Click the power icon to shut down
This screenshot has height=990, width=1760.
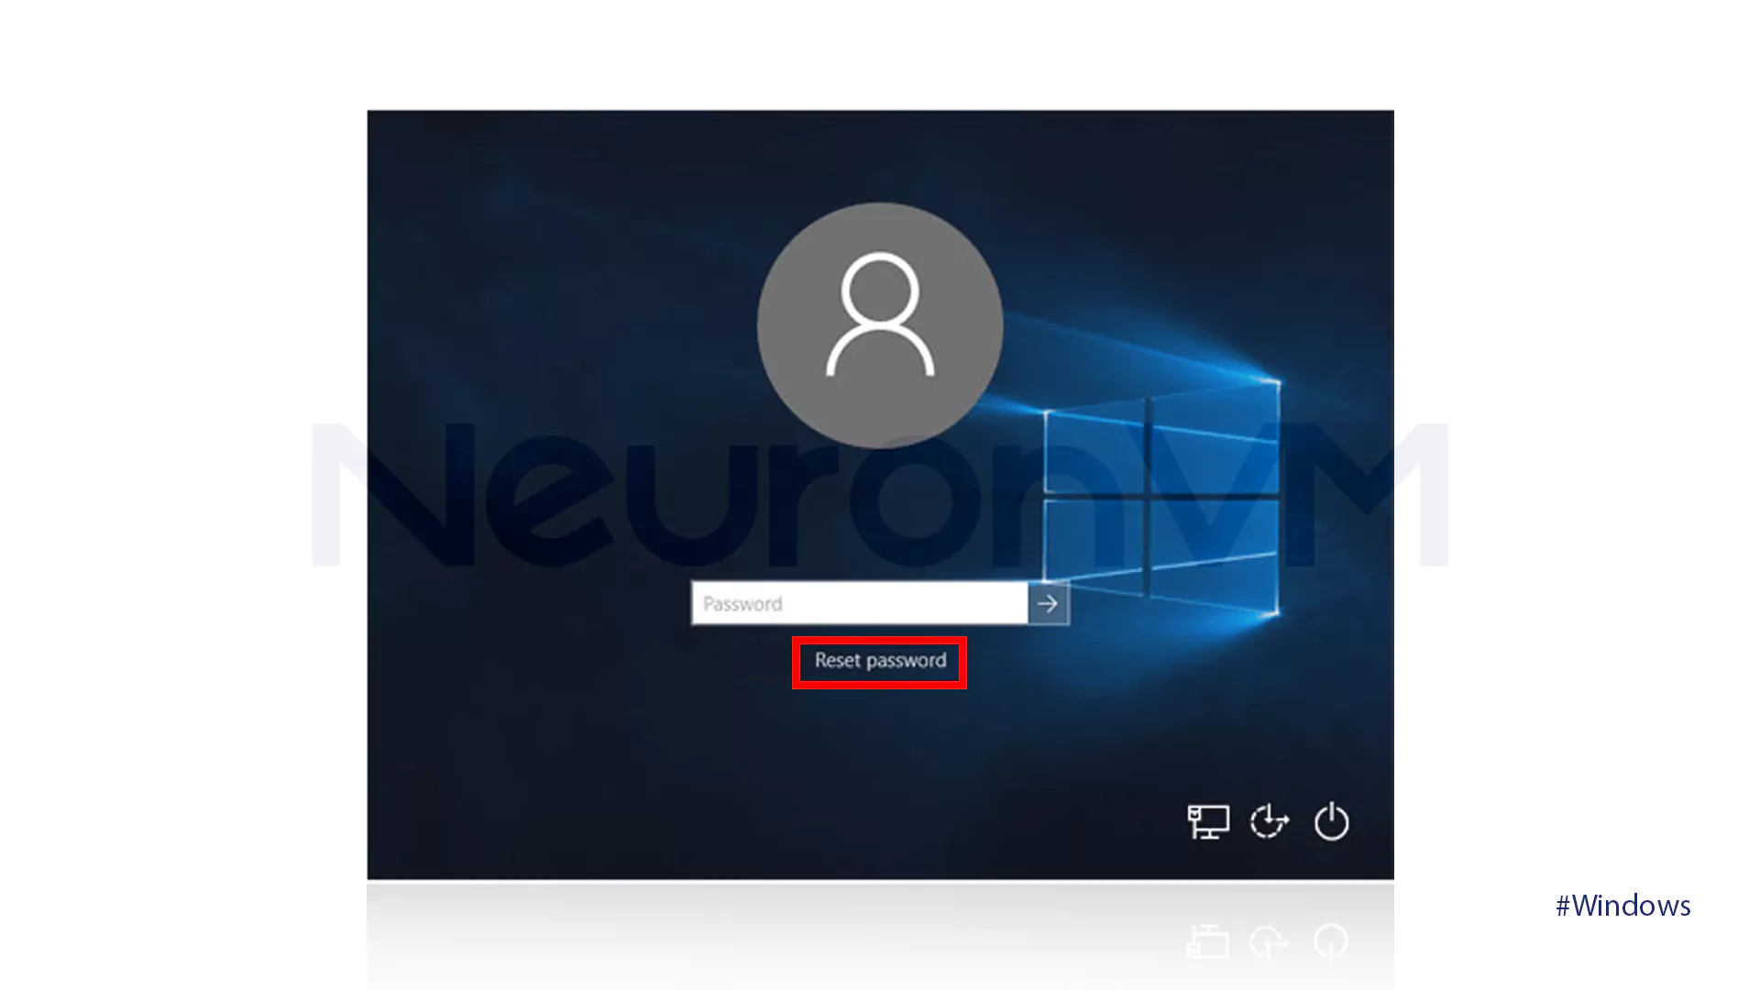point(1330,822)
